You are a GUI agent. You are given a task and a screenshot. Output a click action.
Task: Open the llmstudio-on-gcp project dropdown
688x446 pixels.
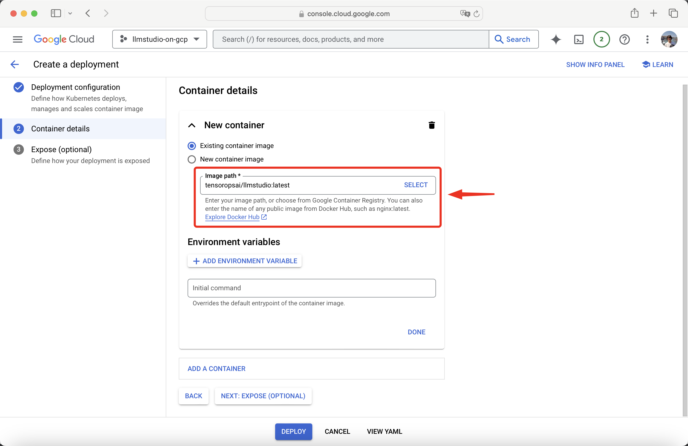click(160, 39)
